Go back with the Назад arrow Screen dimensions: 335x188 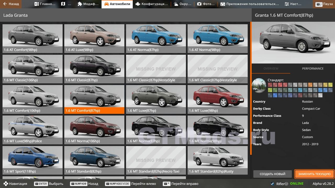point(11,4)
